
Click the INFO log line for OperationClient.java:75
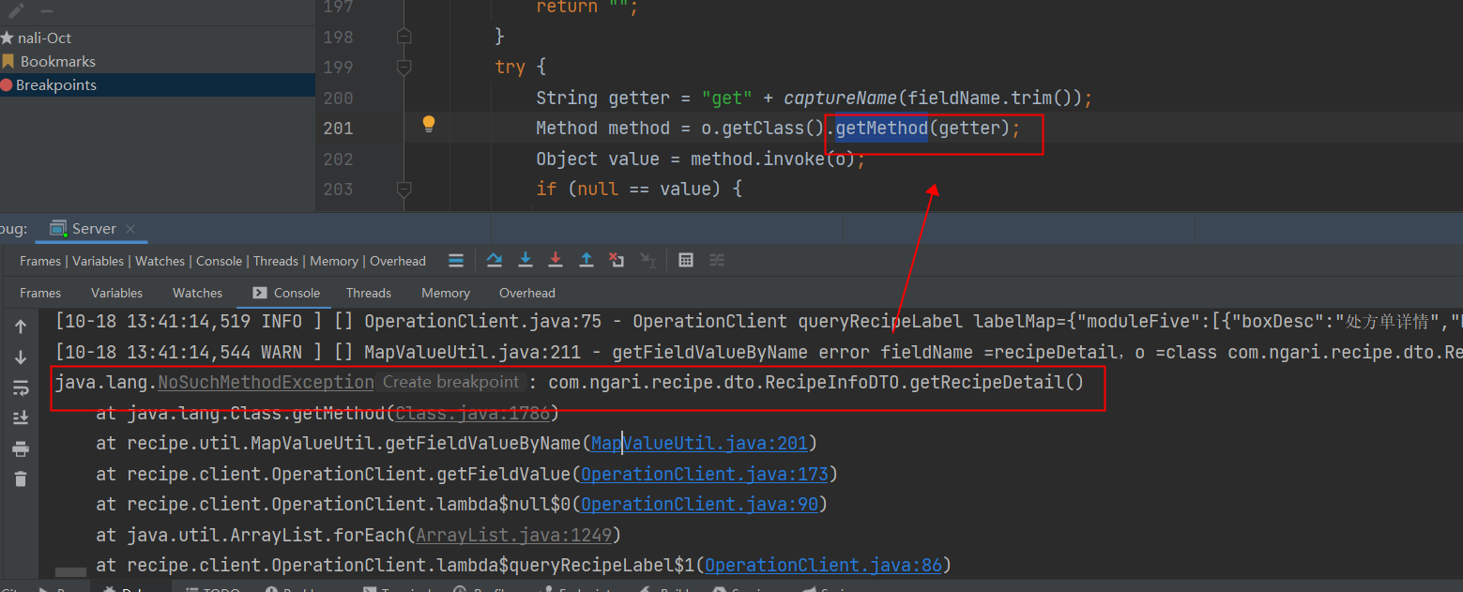(x=758, y=322)
